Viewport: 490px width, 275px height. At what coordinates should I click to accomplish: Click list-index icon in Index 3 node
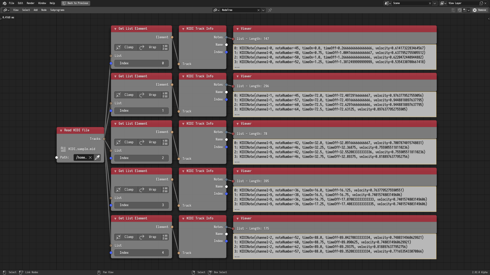(165, 190)
